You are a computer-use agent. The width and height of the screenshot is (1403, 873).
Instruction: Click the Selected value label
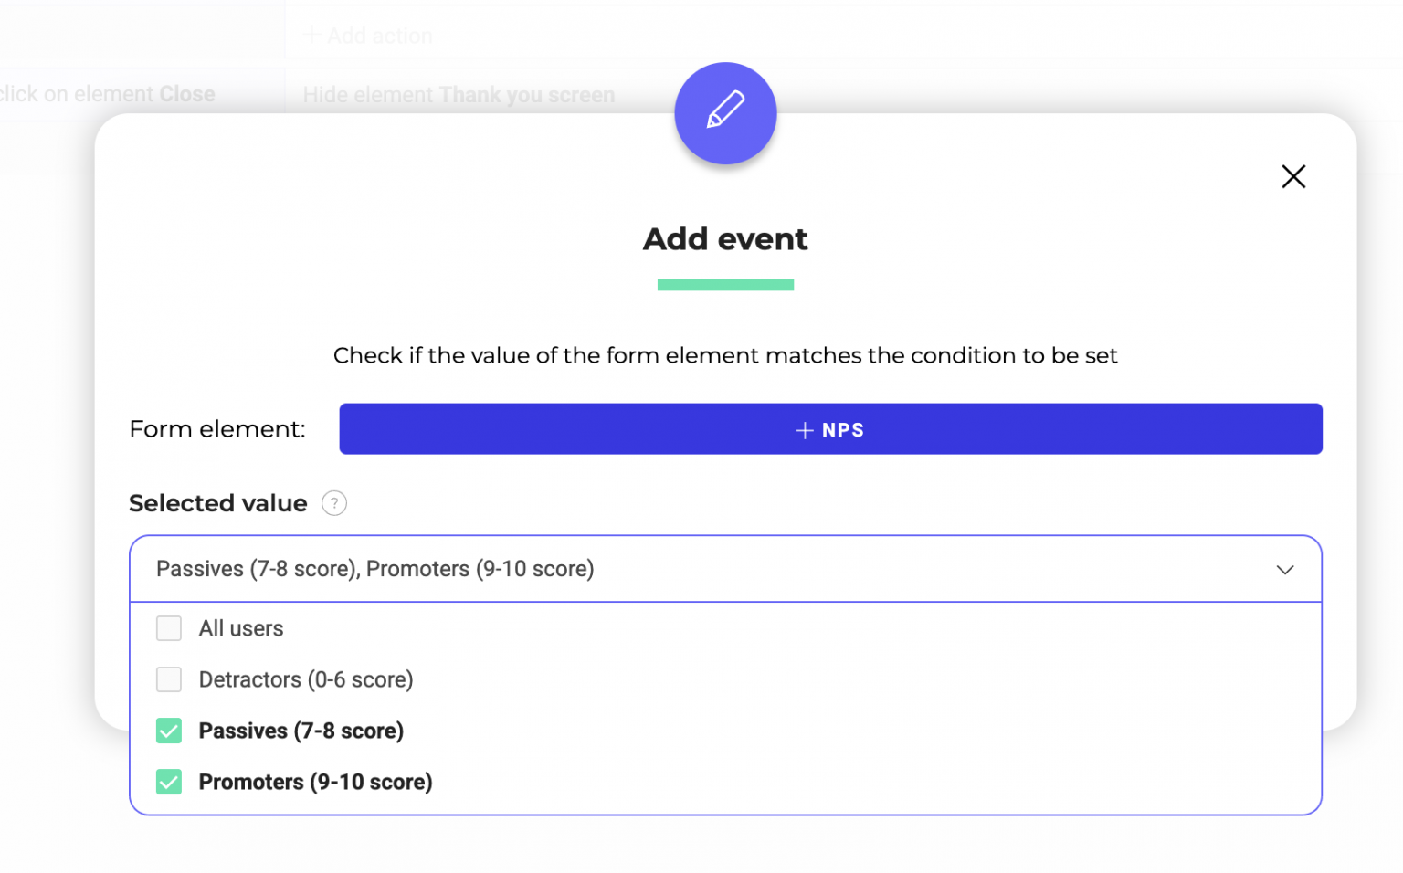(x=217, y=503)
